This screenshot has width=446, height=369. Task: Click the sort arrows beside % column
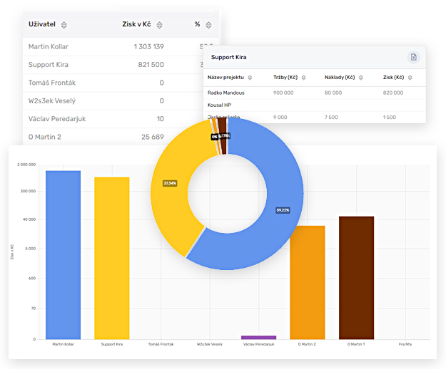point(208,25)
